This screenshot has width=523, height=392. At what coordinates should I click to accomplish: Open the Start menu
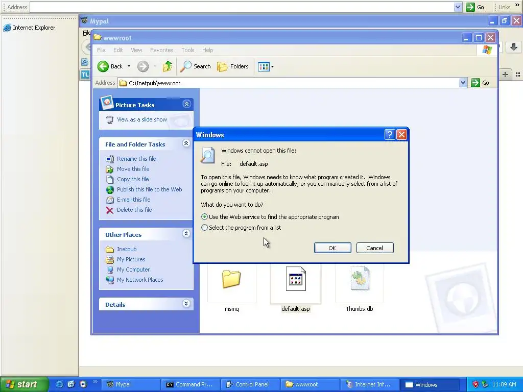[23, 384]
